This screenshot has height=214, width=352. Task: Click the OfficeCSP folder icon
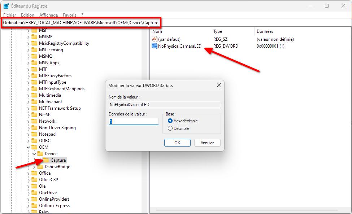pyautogui.click(x=34, y=180)
